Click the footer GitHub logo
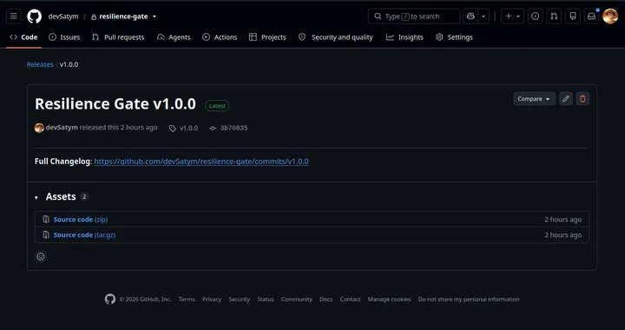The width and height of the screenshot is (625, 330). click(x=110, y=299)
